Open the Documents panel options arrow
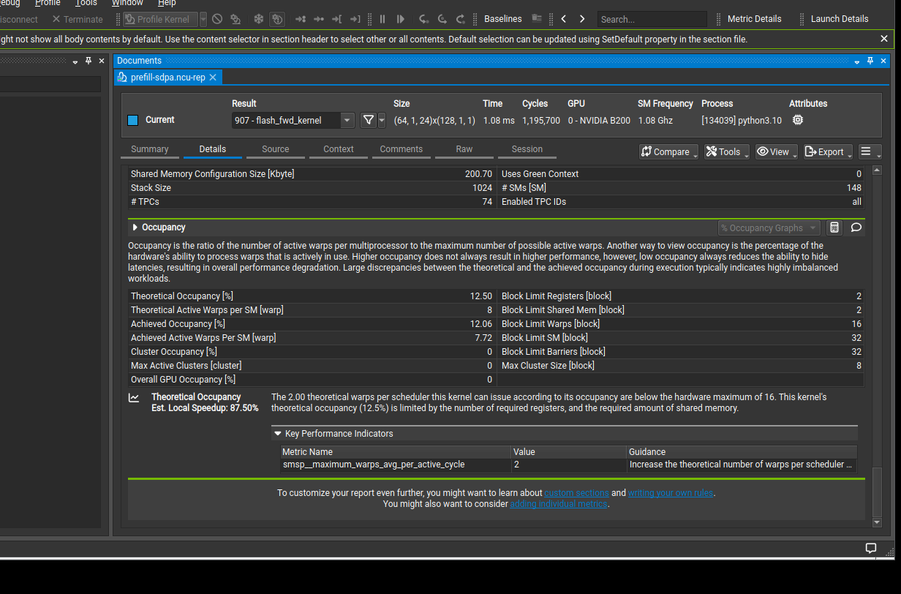The width and height of the screenshot is (901, 594). point(857,61)
